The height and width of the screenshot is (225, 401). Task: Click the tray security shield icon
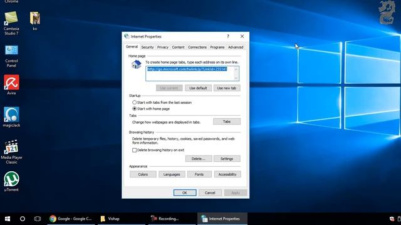(x=392, y=219)
